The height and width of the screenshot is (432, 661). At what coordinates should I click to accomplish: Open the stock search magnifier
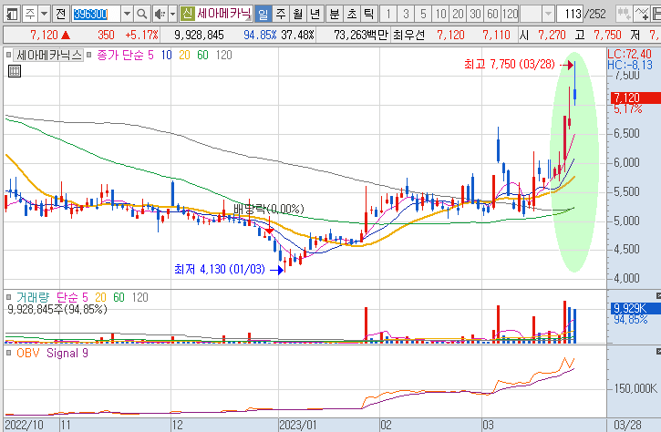pyautogui.click(x=142, y=15)
